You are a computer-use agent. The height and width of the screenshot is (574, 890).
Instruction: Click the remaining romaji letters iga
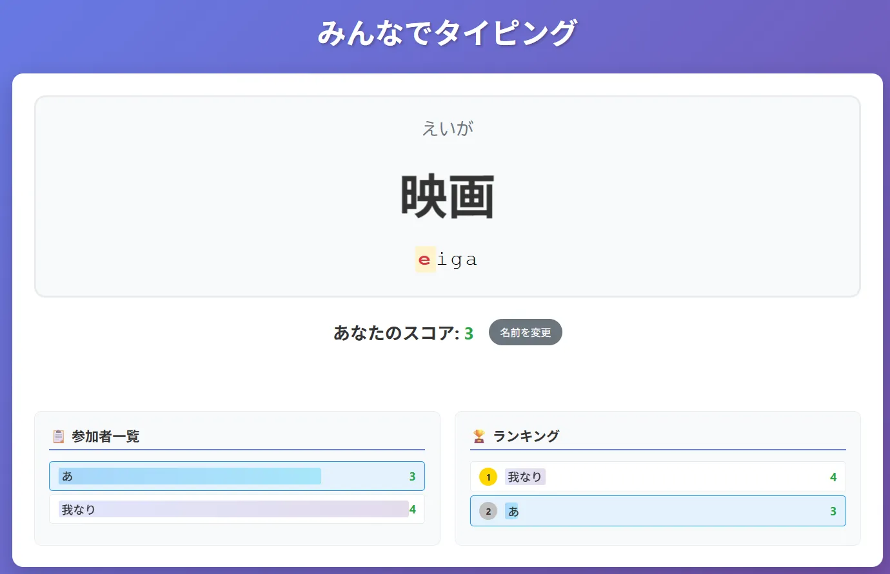[457, 260]
